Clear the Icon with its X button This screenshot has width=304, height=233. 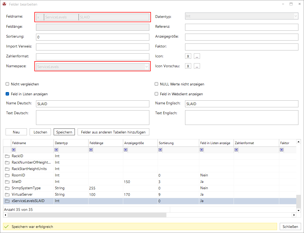tap(188, 56)
